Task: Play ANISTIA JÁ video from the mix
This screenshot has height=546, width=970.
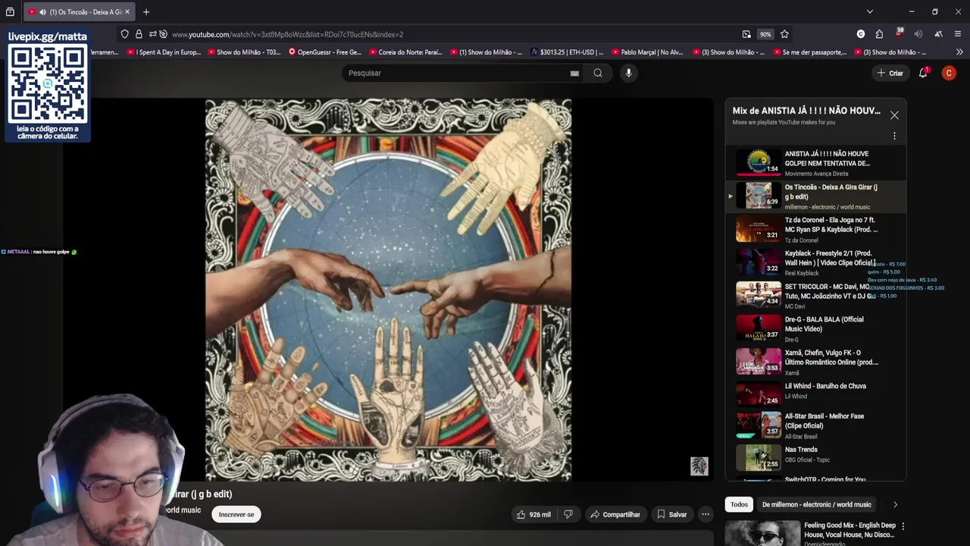Action: pos(815,162)
